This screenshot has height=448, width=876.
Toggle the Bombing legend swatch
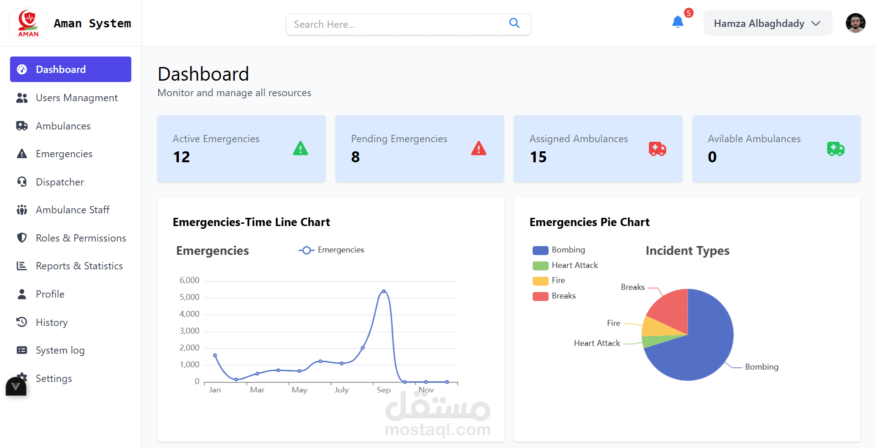click(540, 250)
